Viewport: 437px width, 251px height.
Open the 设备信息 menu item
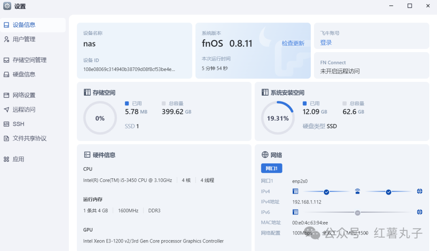tap(33, 25)
